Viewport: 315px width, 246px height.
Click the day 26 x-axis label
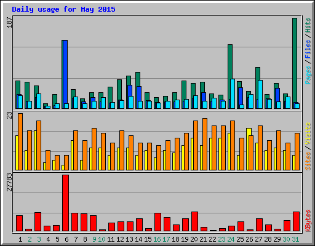tap(249, 239)
